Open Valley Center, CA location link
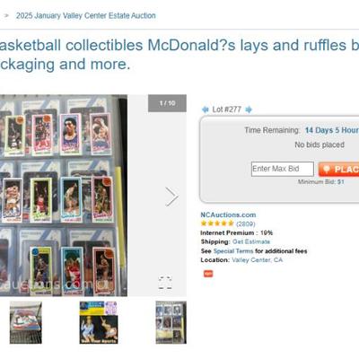Screen dimensions: 359x359 click(x=258, y=260)
